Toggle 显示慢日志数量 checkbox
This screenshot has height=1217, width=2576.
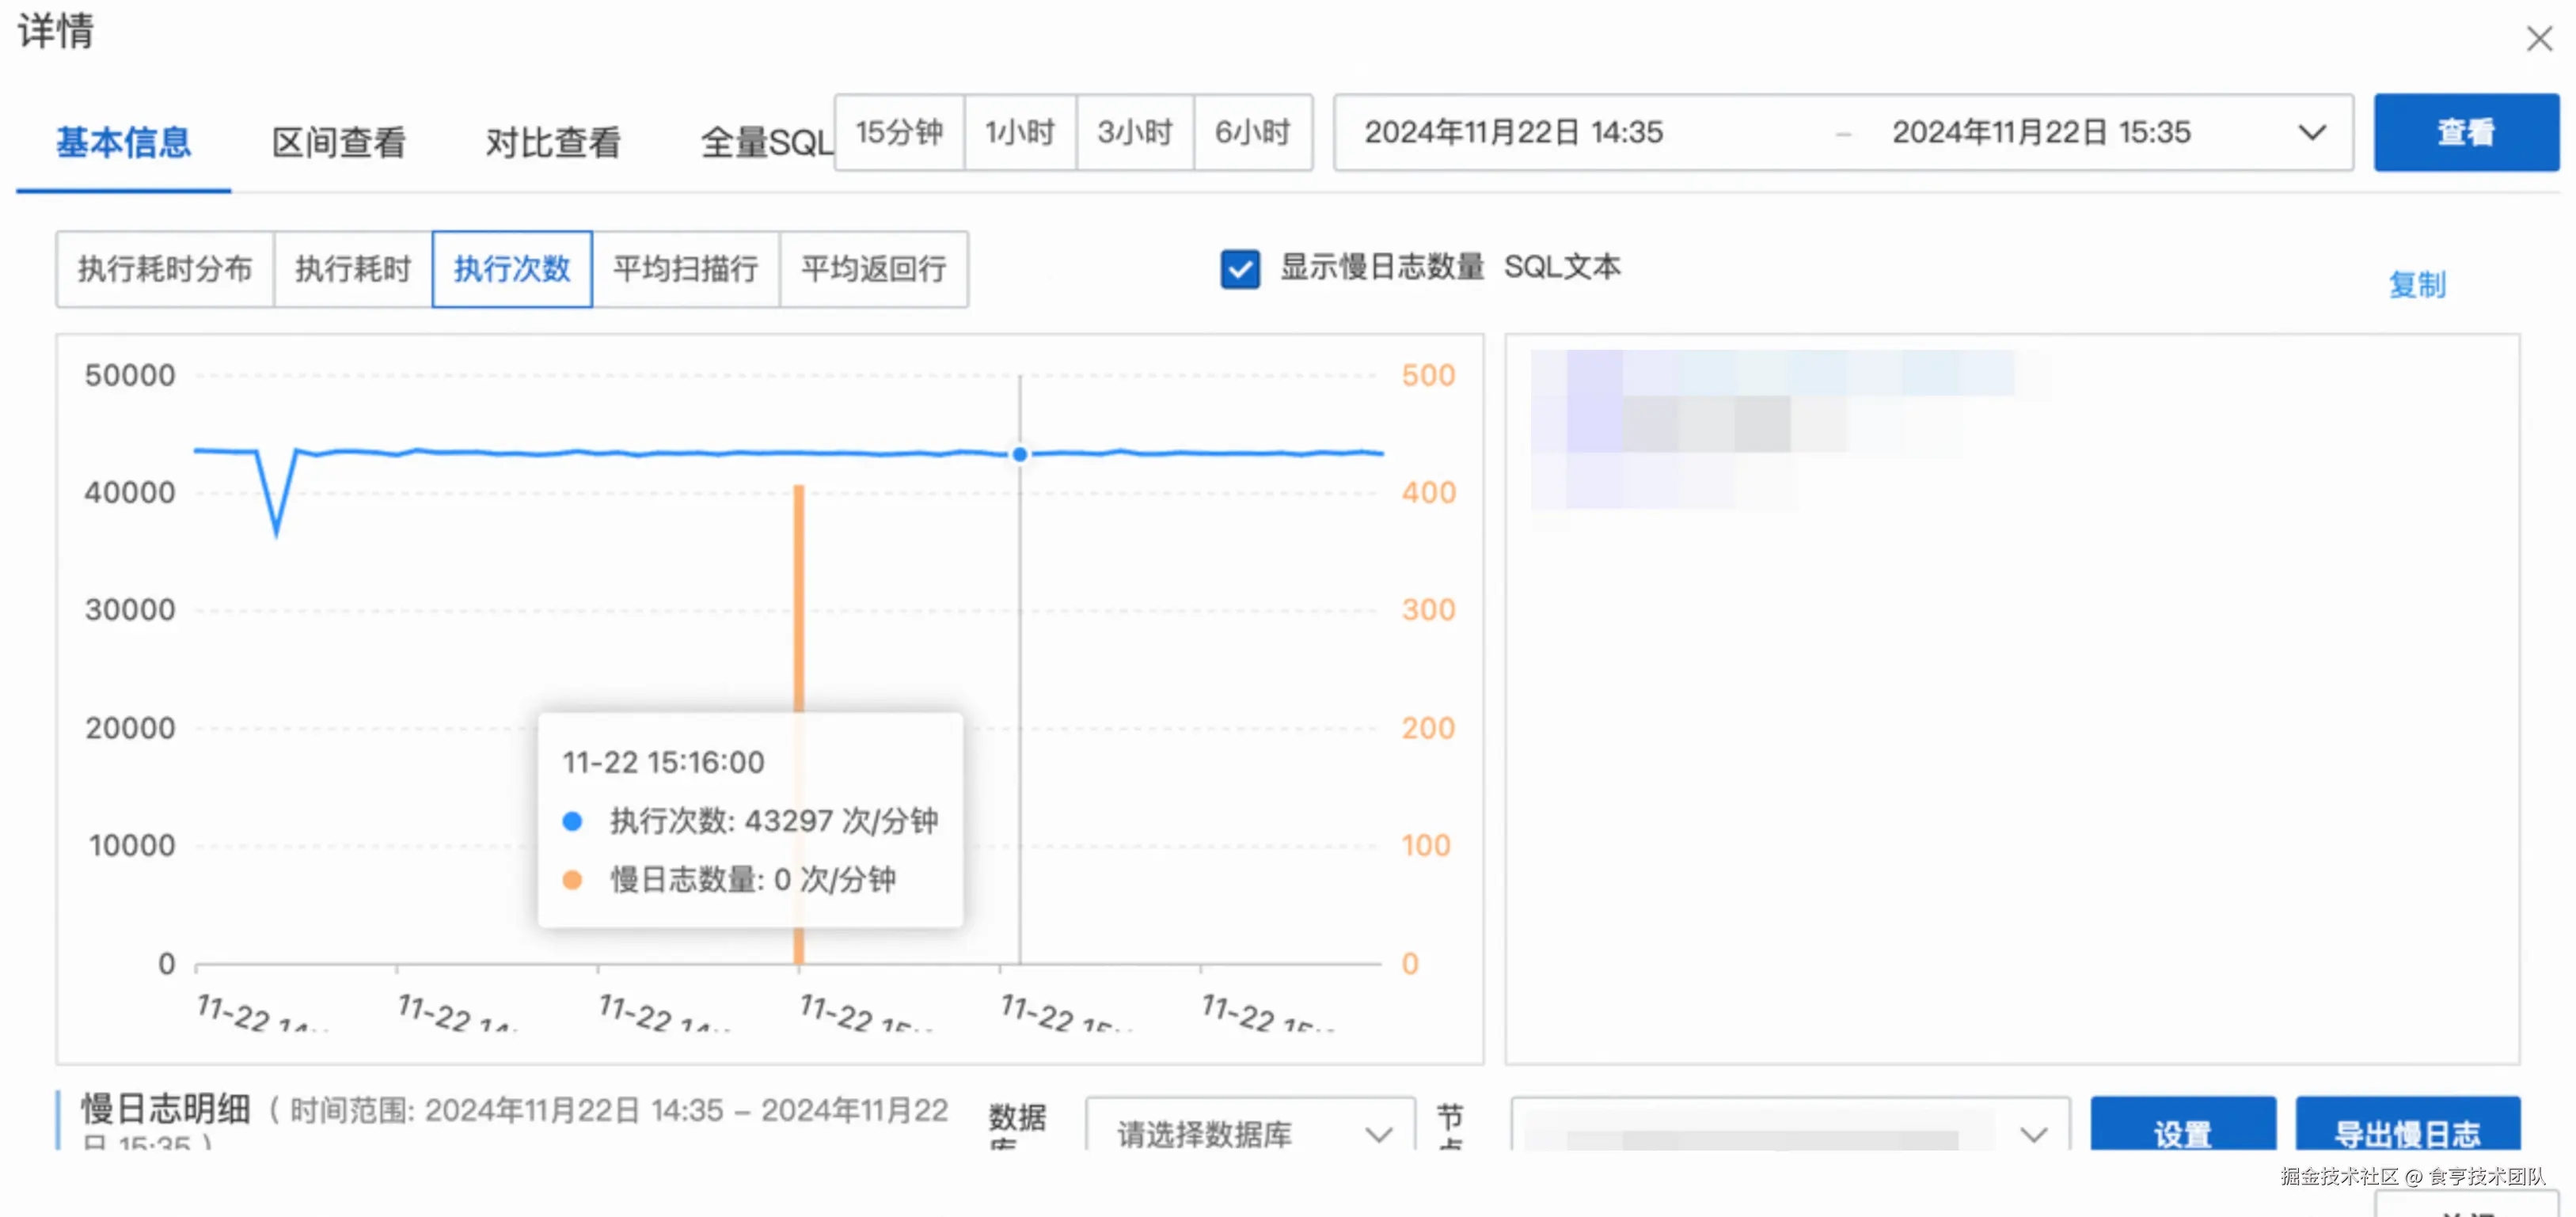click(1239, 269)
